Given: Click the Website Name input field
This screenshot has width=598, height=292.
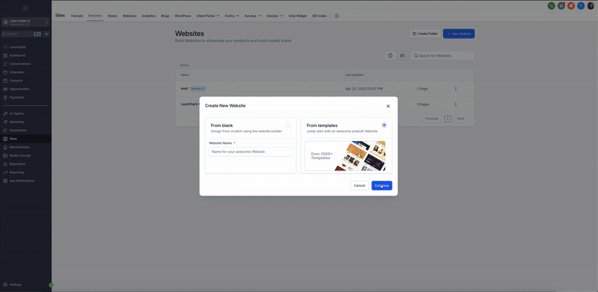Looking at the screenshot, I should [251, 152].
